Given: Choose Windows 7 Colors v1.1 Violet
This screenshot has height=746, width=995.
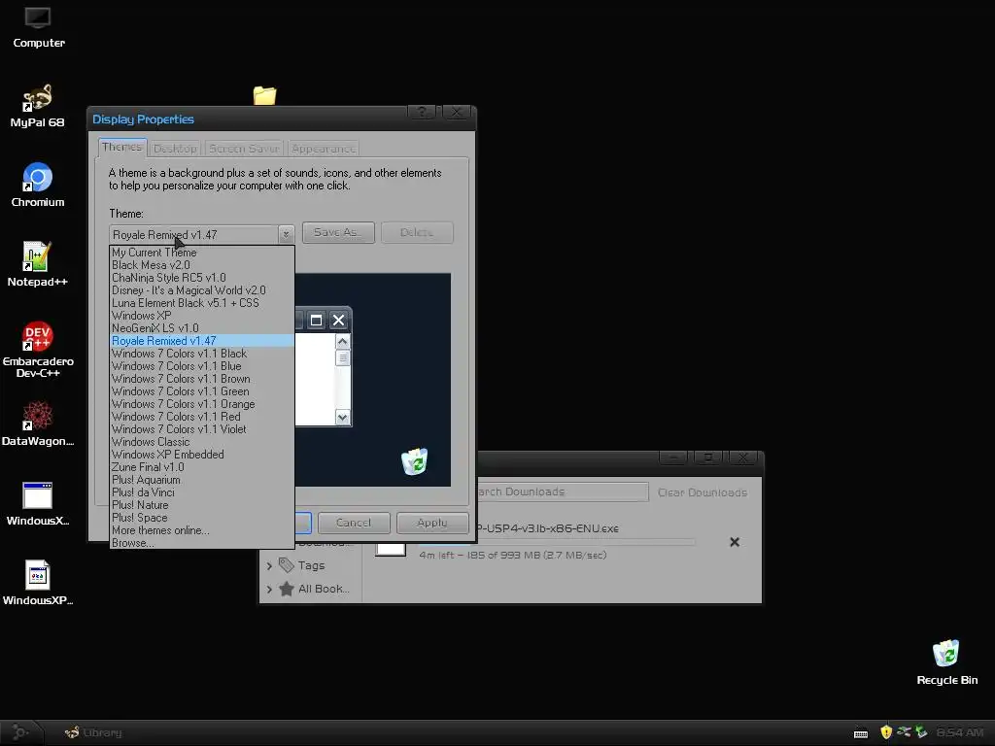Looking at the screenshot, I should point(202,429).
